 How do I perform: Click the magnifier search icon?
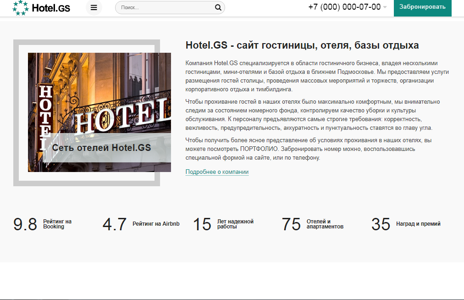218,7
